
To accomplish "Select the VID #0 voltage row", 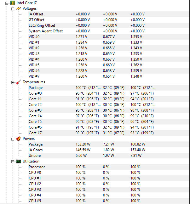I will [108, 37].
